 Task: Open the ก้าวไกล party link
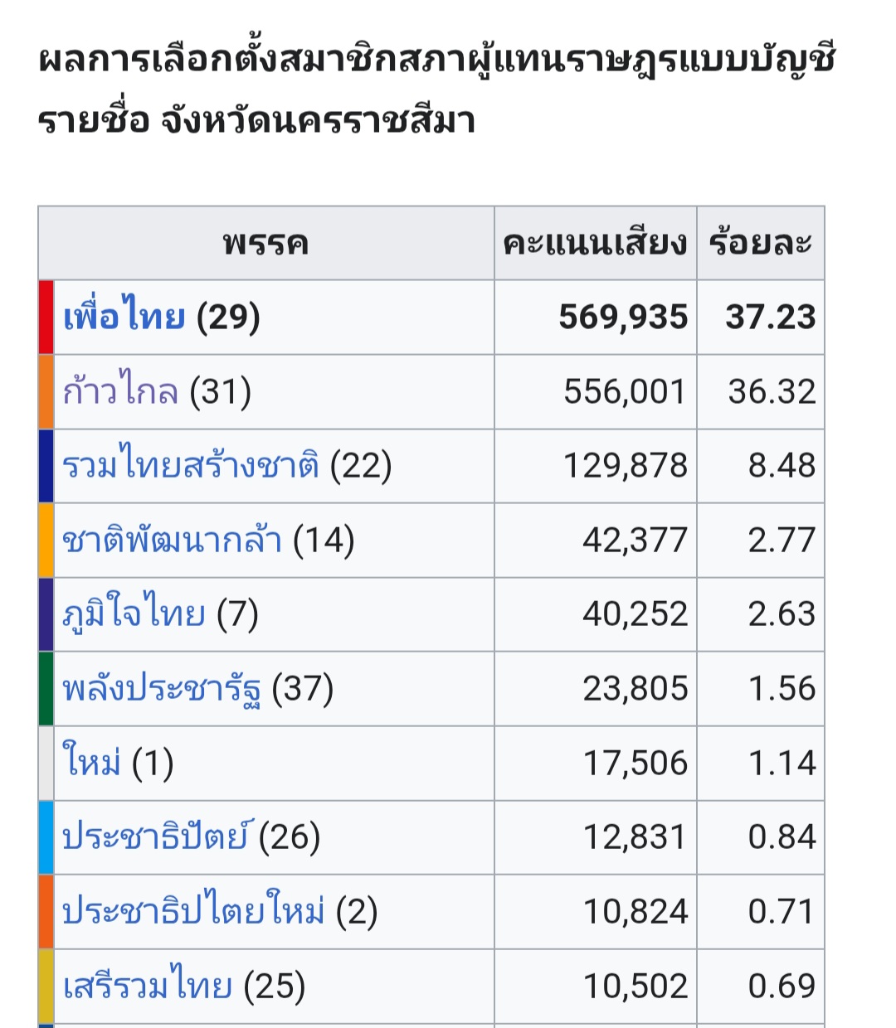[x=120, y=391]
